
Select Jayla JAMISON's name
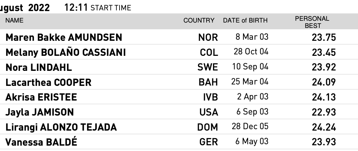tap(39, 112)
